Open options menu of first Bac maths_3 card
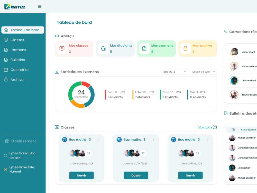 99,139
